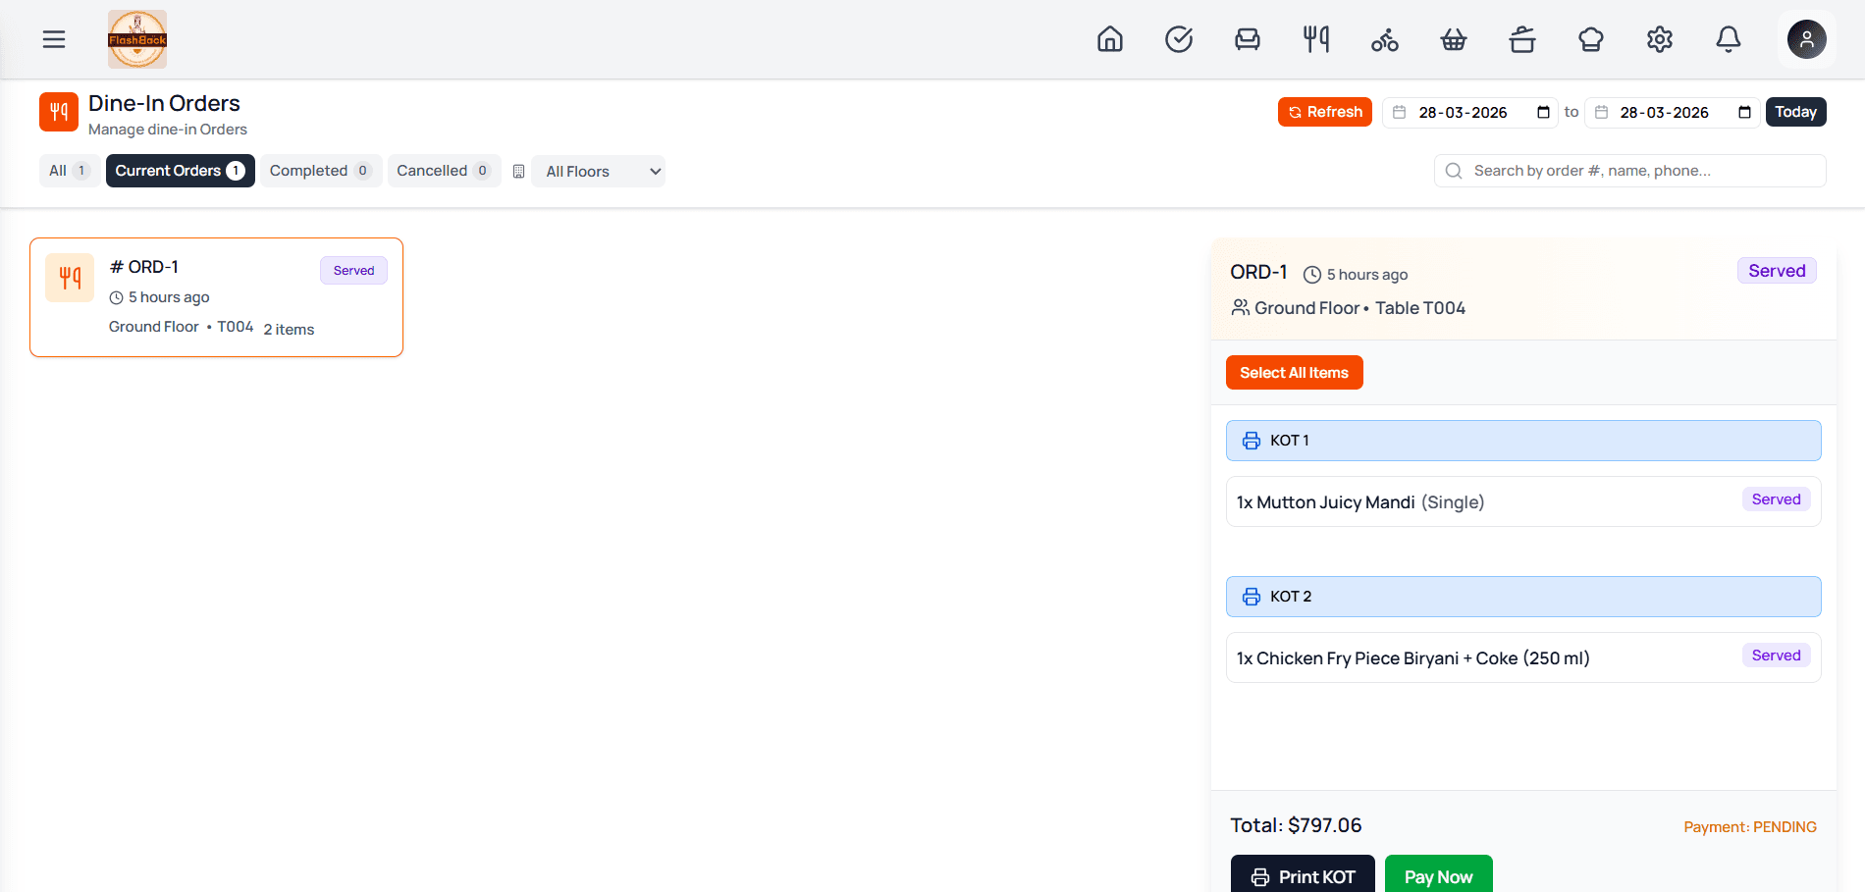Open the takeaway cooking pot icon

coord(1522,39)
